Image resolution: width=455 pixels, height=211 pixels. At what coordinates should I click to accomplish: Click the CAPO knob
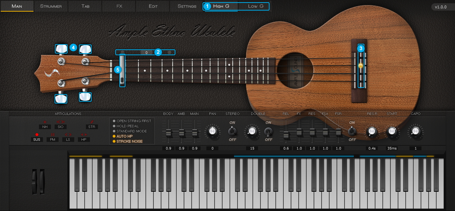click(x=415, y=131)
